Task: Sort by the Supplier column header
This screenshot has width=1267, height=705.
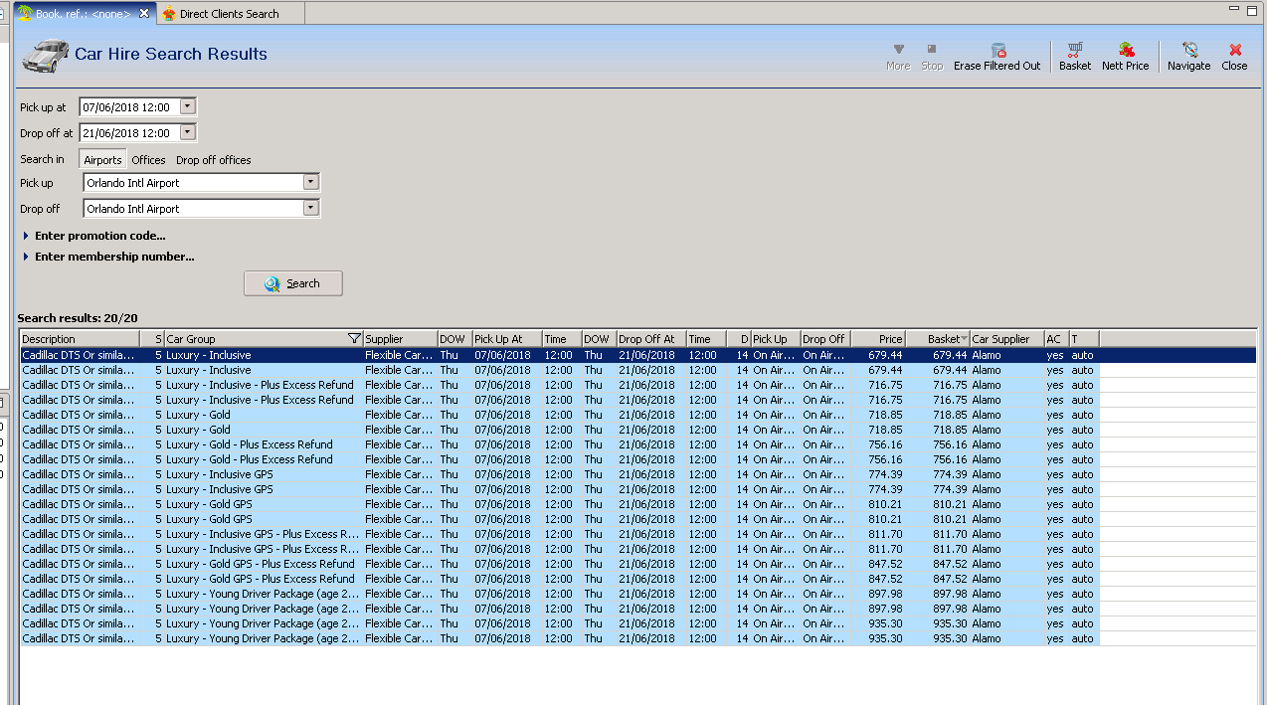Action: pyautogui.click(x=400, y=339)
